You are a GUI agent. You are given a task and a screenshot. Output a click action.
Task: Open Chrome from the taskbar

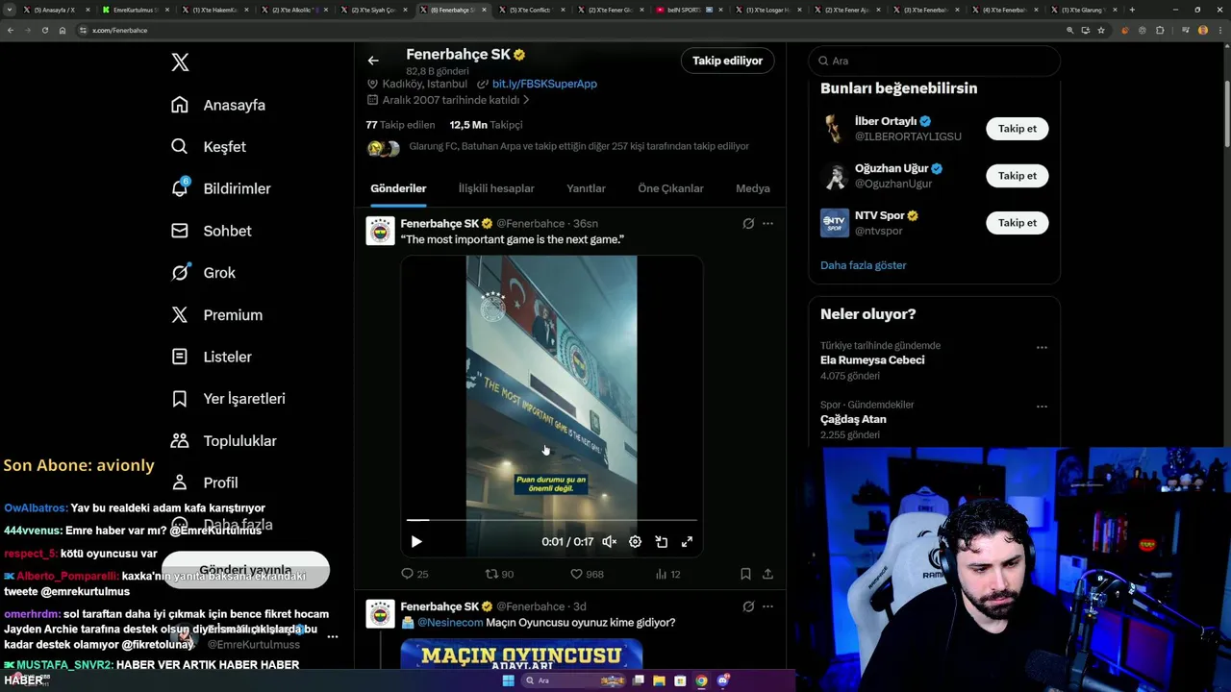click(701, 680)
